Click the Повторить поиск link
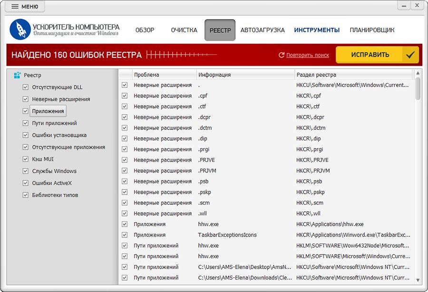This screenshot has height=292, width=428. [308, 55]
